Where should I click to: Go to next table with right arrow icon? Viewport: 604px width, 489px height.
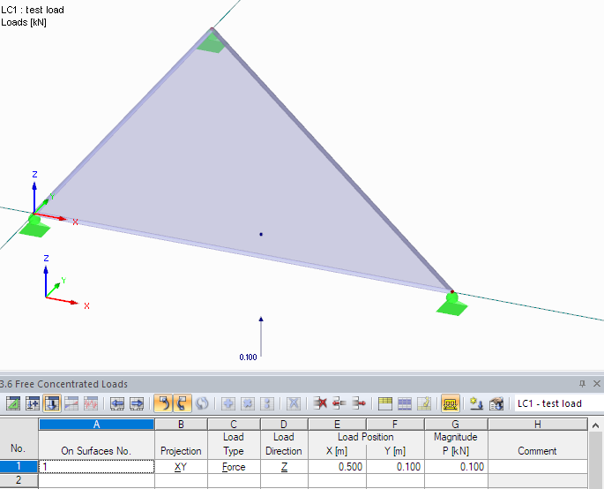click(x=137, y=403)
